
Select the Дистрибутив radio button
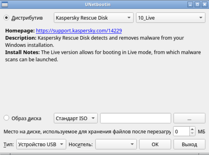click(7, 17)
